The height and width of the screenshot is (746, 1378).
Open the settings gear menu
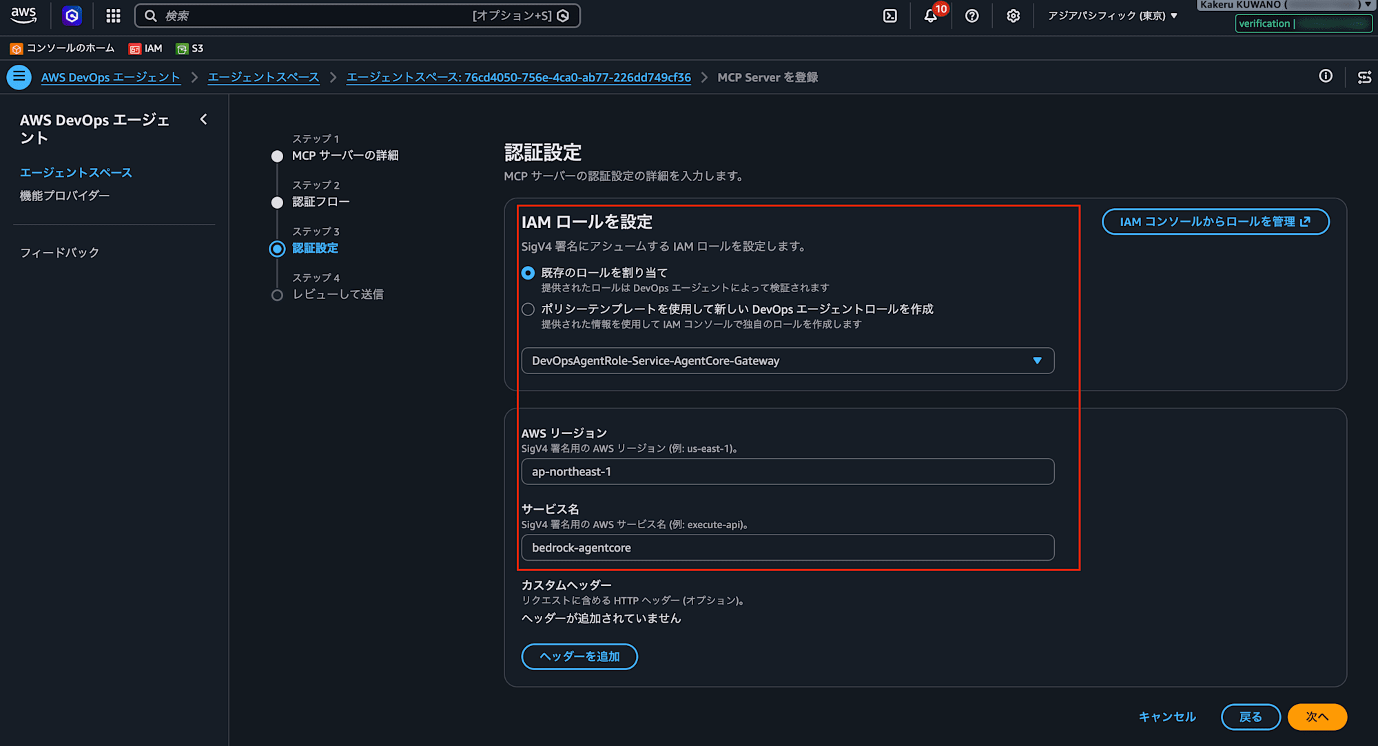click(x=1013, y=16)
